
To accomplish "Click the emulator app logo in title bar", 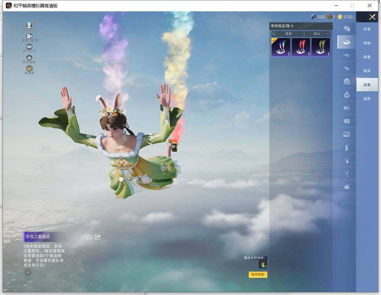I will (9, 5).
